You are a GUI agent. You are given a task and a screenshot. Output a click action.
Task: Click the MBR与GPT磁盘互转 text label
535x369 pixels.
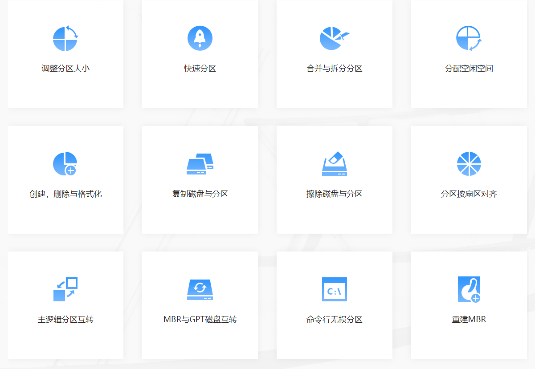point(200,319)
